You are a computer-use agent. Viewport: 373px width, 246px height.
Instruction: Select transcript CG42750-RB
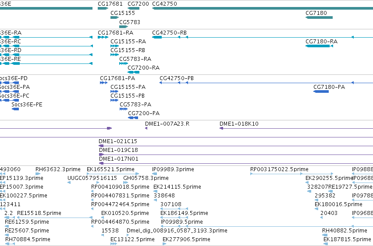coord(263,37)
